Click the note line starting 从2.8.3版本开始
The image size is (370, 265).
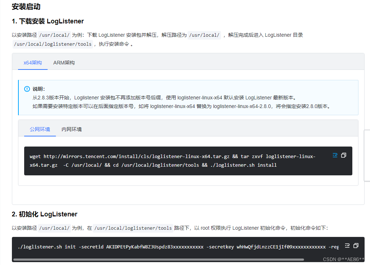coord(165,98)
